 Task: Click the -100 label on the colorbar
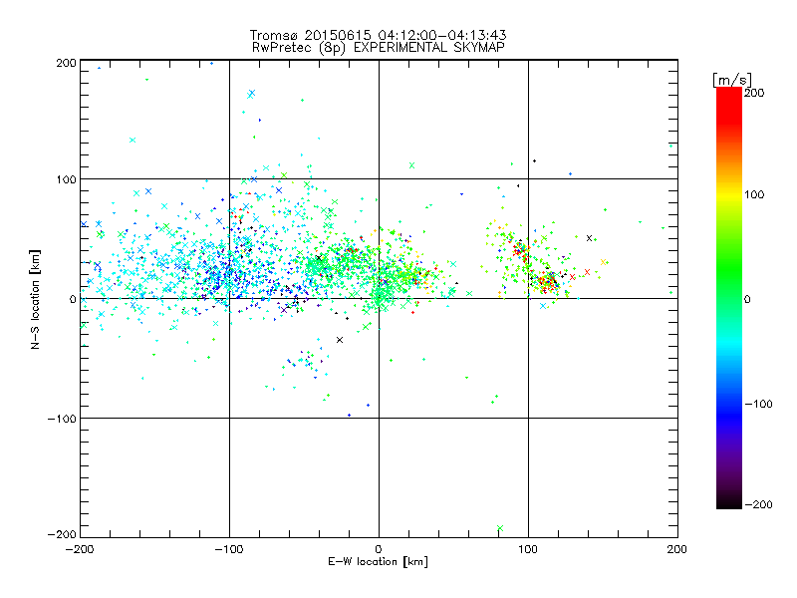[758, 405]
